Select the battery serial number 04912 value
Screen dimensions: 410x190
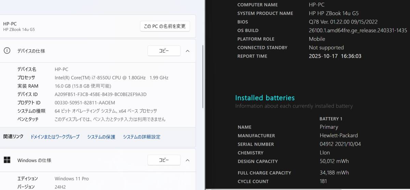tap(340, 144)
